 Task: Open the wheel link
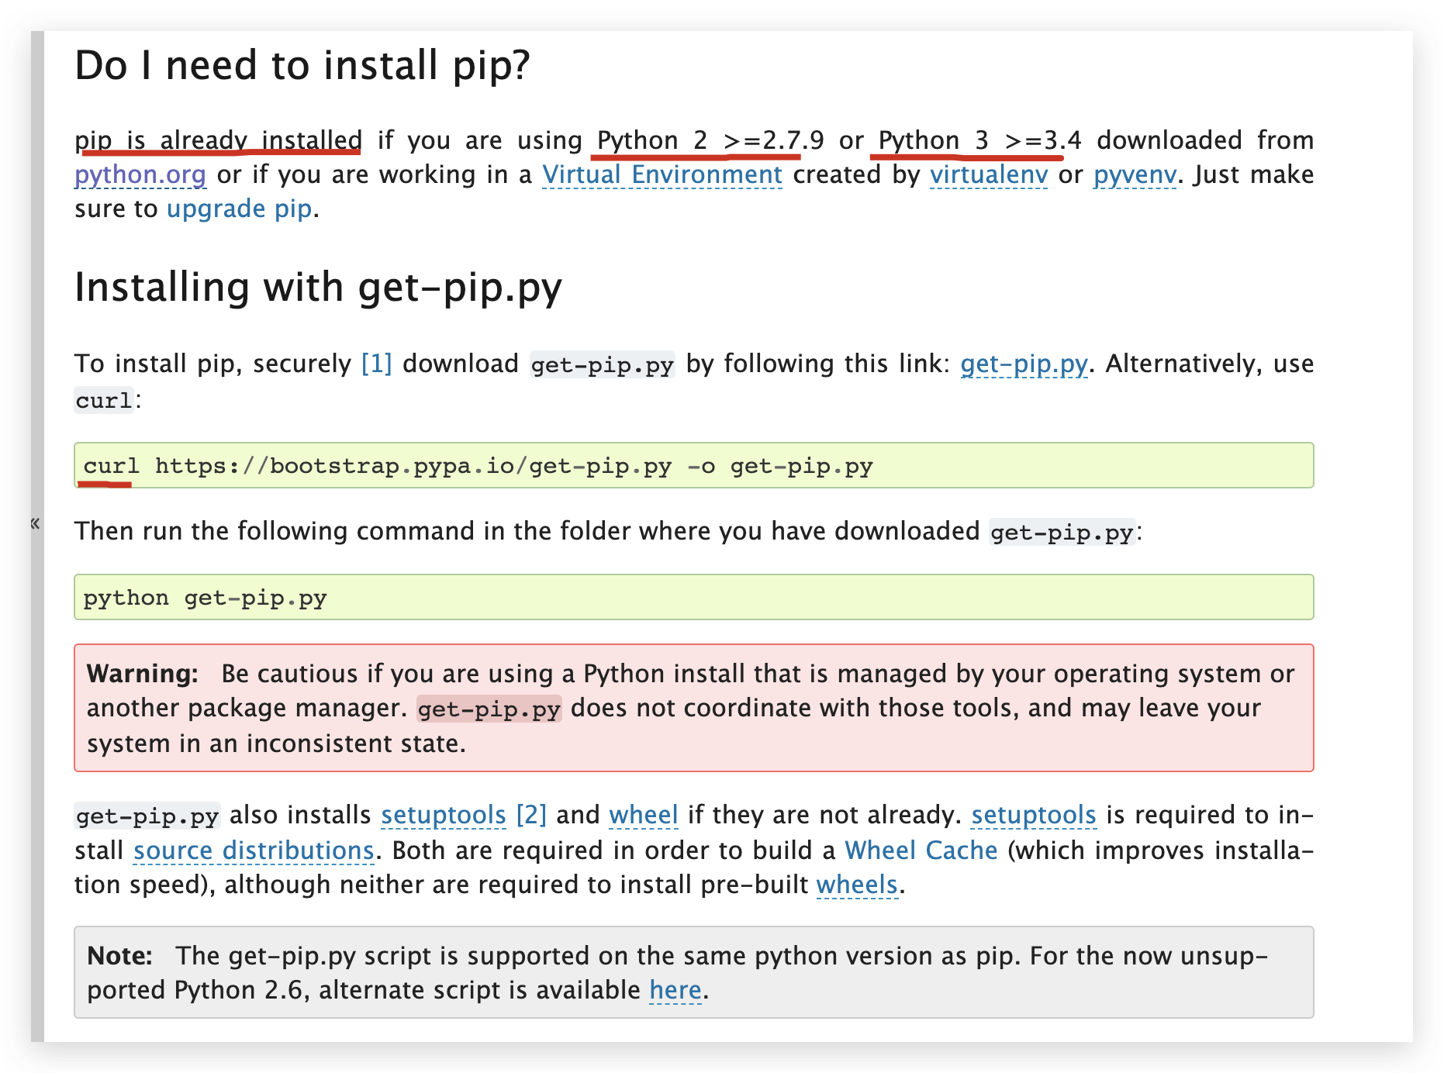pyautogui.click(x=644, y=815)
